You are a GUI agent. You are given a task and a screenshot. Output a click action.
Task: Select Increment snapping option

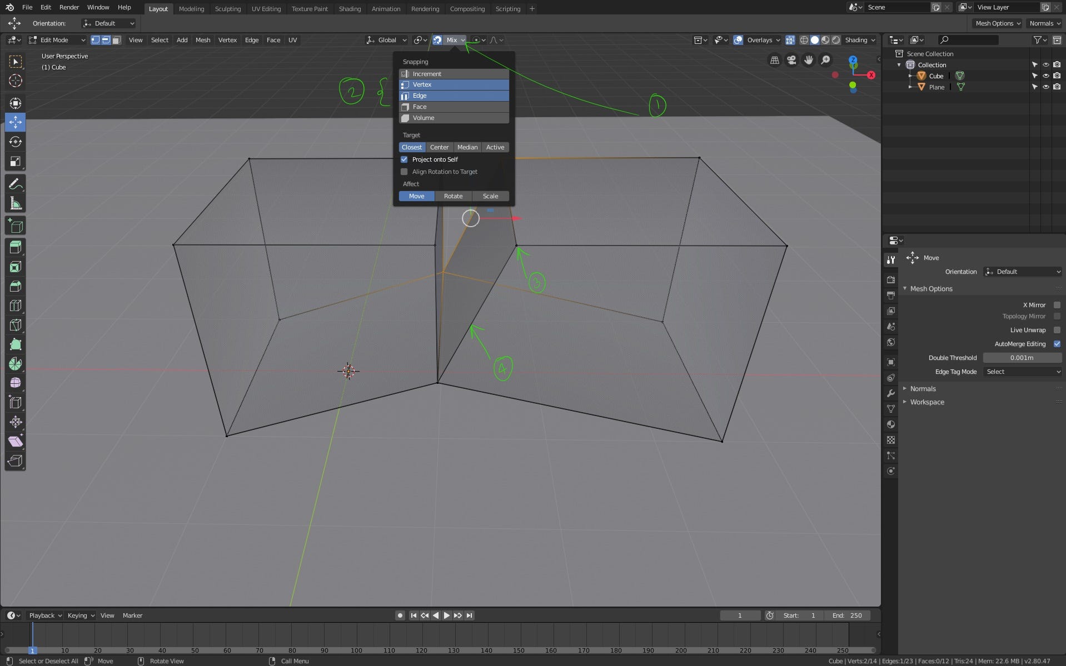(454, 74)
